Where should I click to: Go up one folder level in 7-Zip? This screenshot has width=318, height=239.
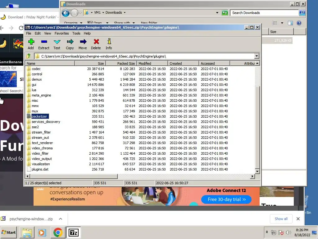click(x=29, y=56)
